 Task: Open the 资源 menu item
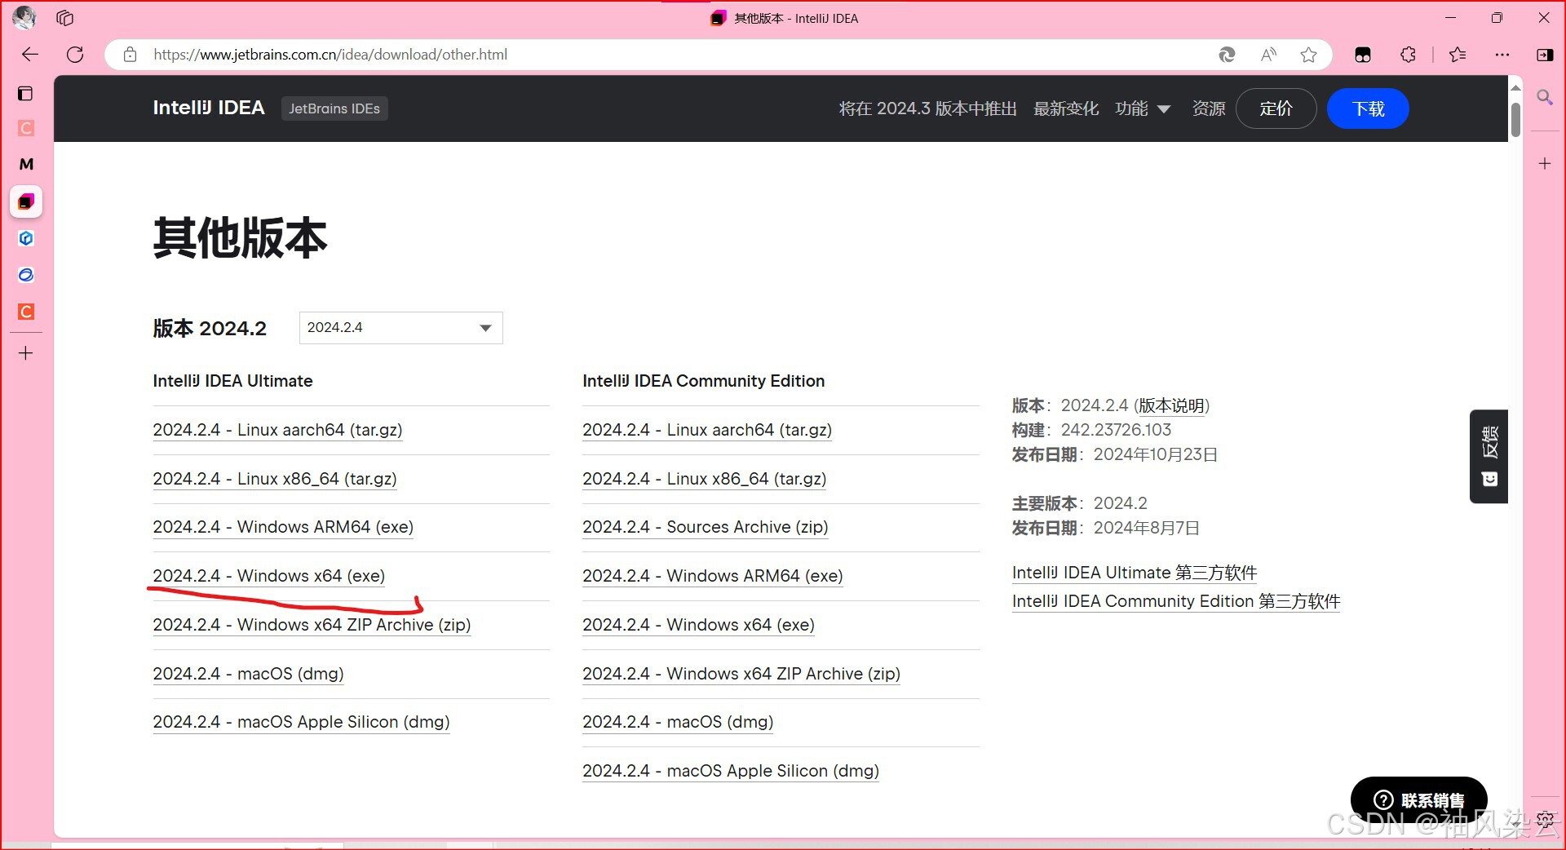point(1209,108)
